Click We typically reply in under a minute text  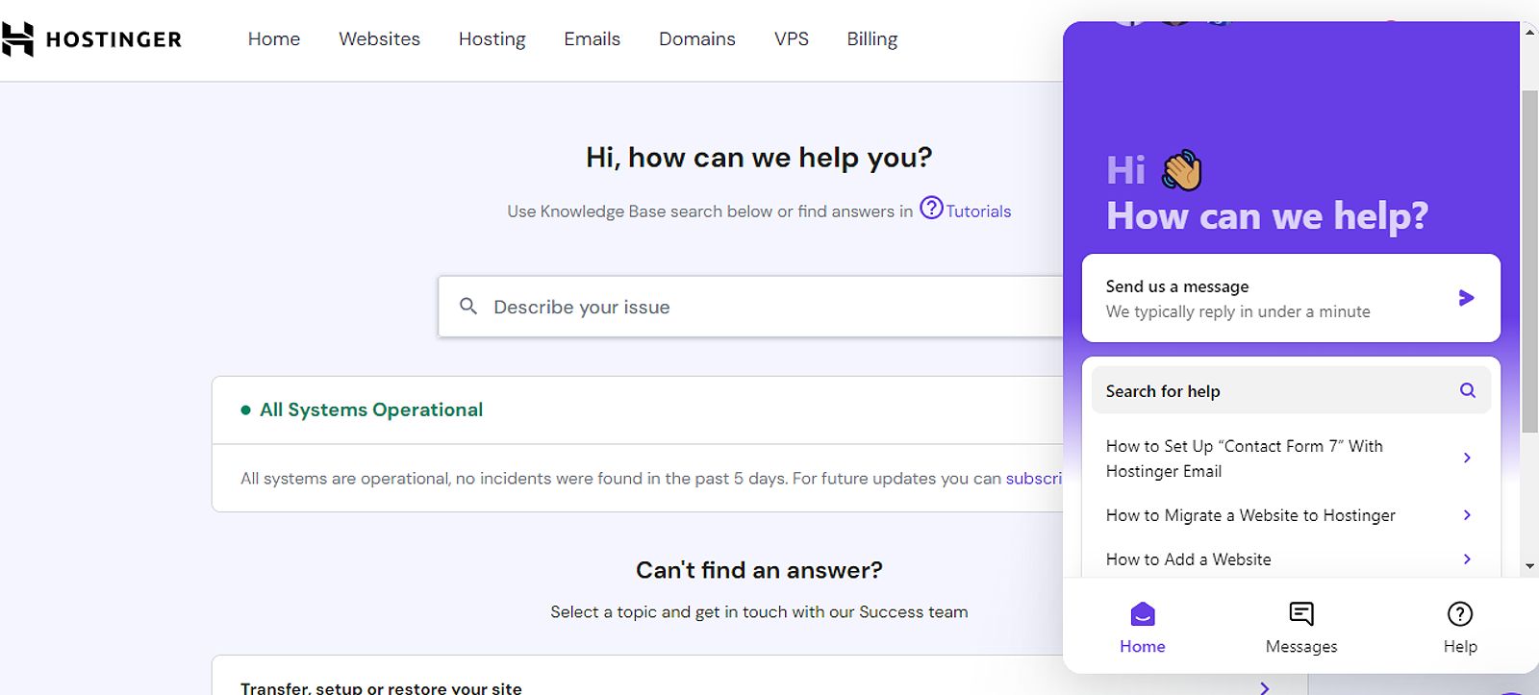pos(1238,311)
